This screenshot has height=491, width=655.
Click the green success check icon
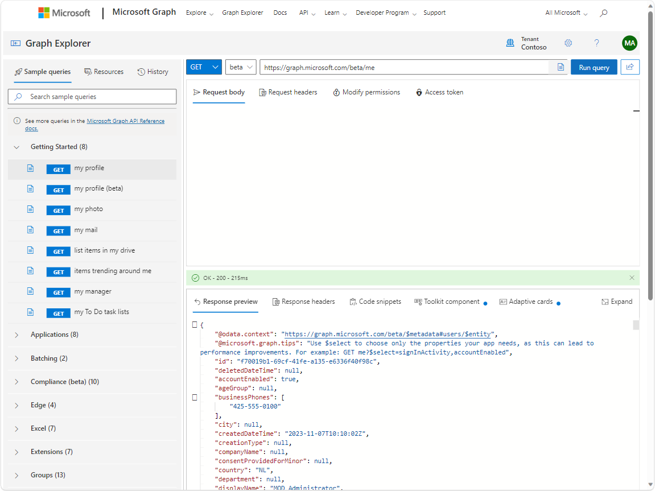pyautogui.click(x=195, y=278)
